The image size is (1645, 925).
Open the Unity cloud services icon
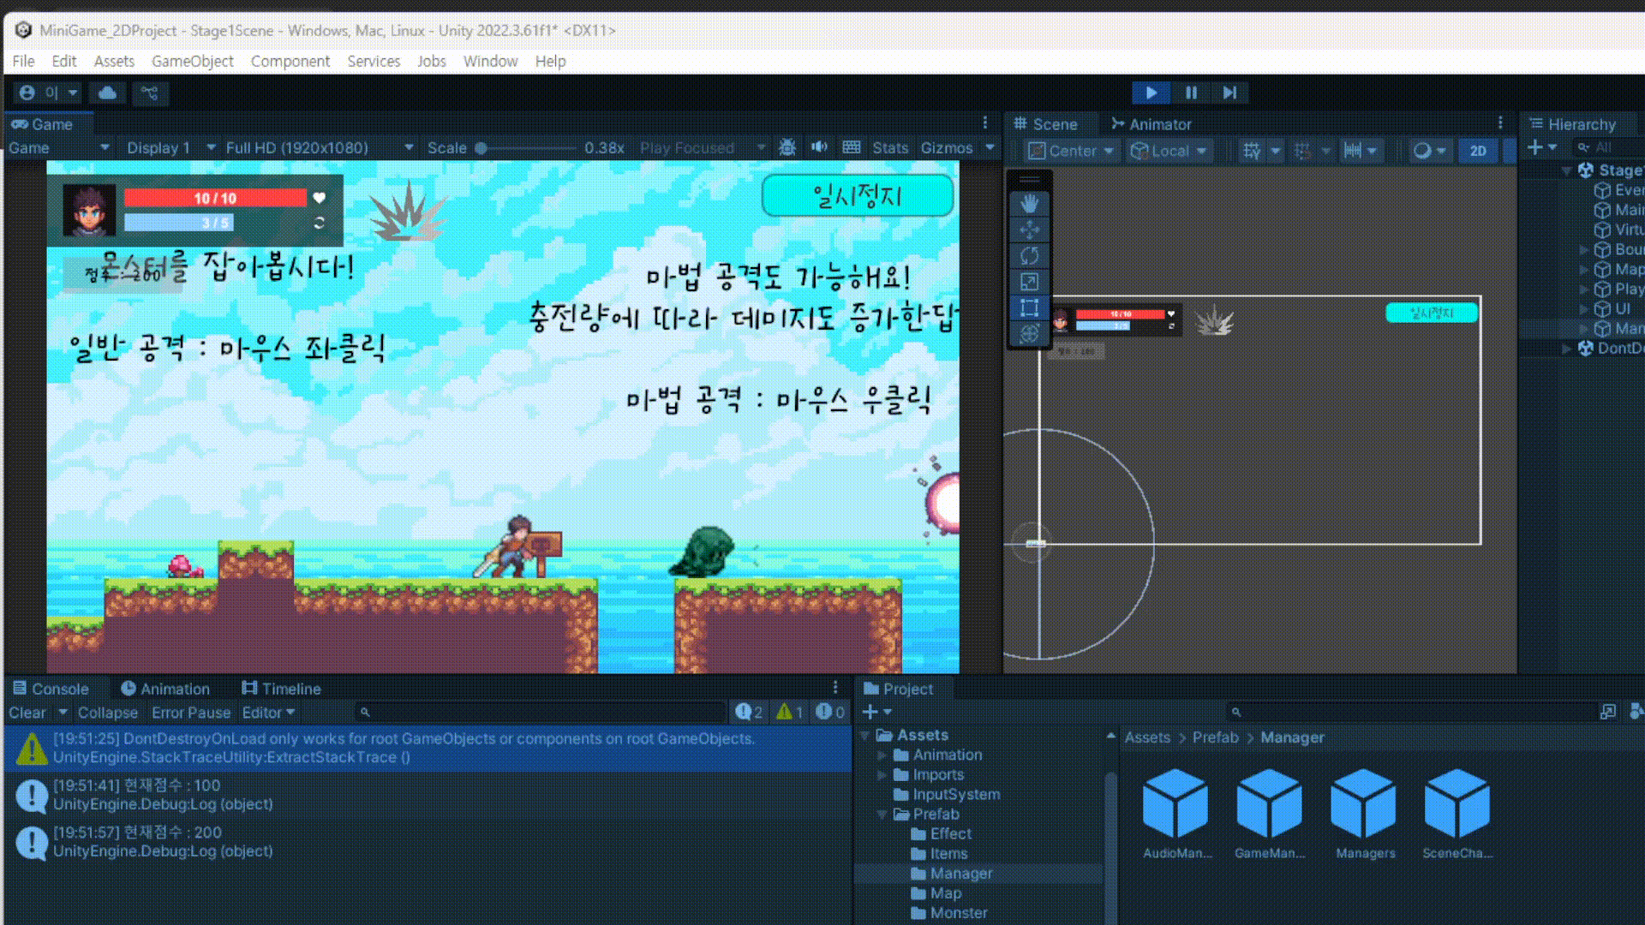click(x=107, y=92)
